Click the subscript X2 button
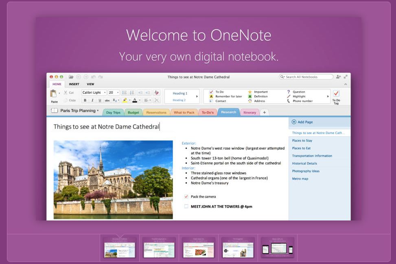The image size is (396, 264). [114, 100]
